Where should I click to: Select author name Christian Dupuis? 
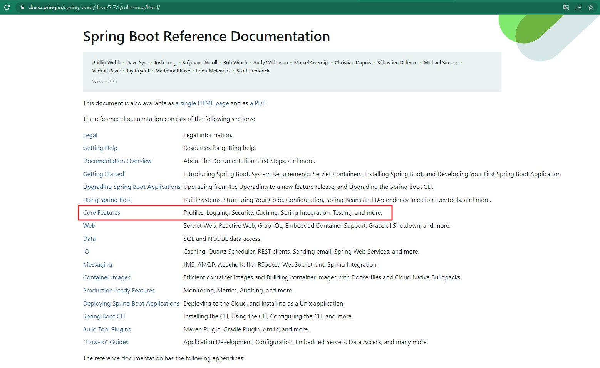click(x=353, y=63)
